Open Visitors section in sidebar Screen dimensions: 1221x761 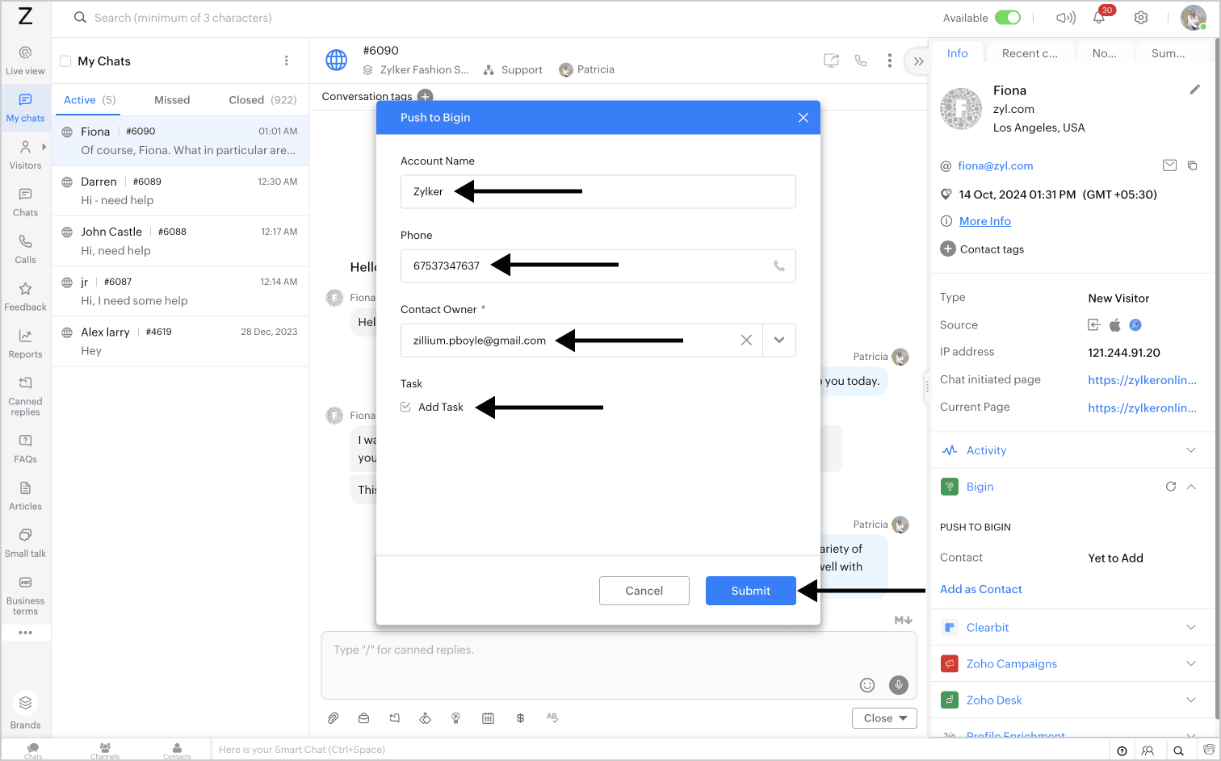[26, 155]
